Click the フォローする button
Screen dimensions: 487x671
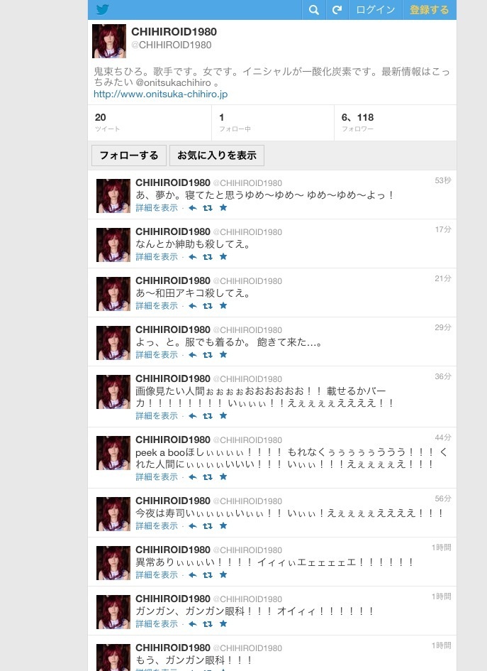pos(129,156)
